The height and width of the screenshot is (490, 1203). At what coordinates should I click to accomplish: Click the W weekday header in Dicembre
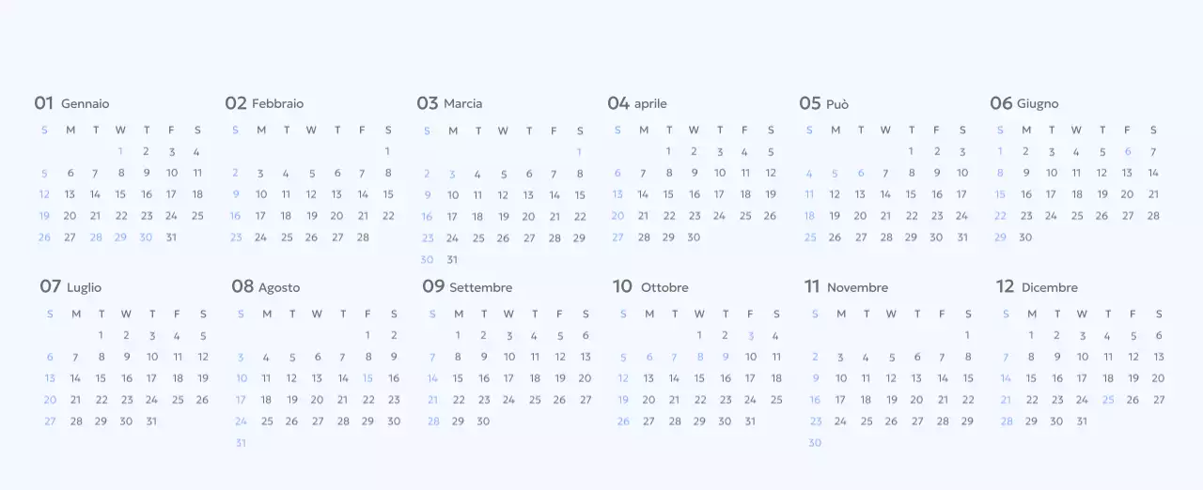click(x=1082, y=314)
